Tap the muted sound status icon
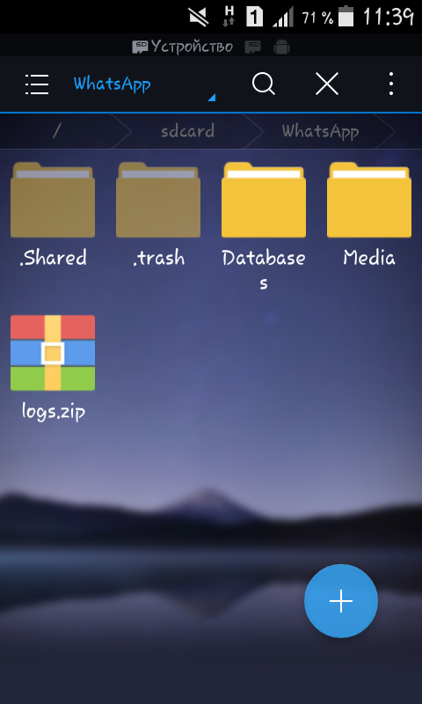 tap(199, 17)
